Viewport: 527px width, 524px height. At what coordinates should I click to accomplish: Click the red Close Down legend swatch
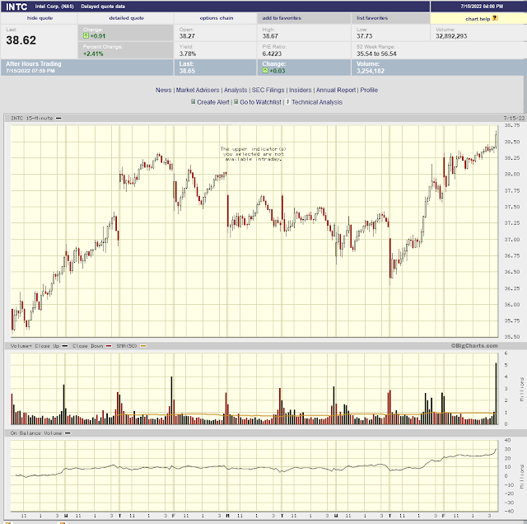point(109,346)
